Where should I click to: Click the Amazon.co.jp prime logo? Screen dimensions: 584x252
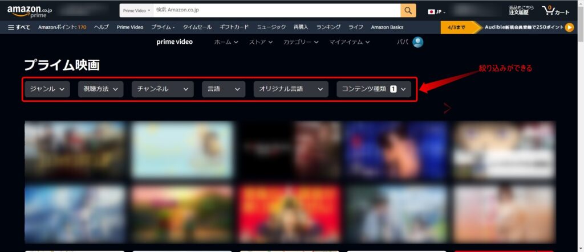[x=30, y=11]
